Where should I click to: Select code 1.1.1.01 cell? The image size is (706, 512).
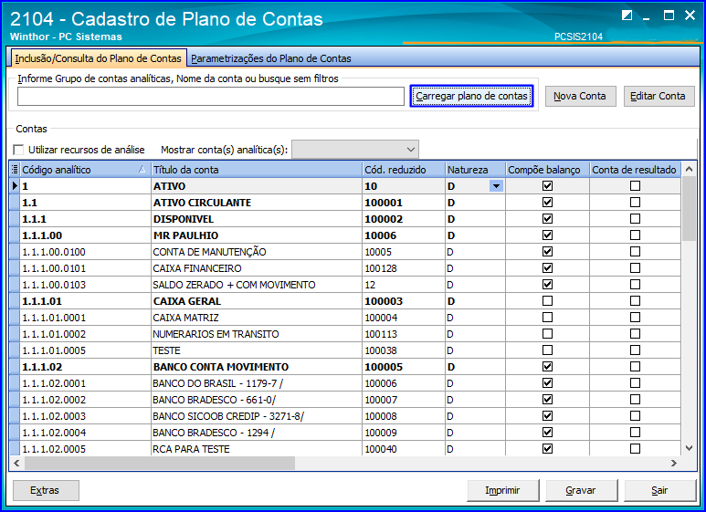(86, 301)
